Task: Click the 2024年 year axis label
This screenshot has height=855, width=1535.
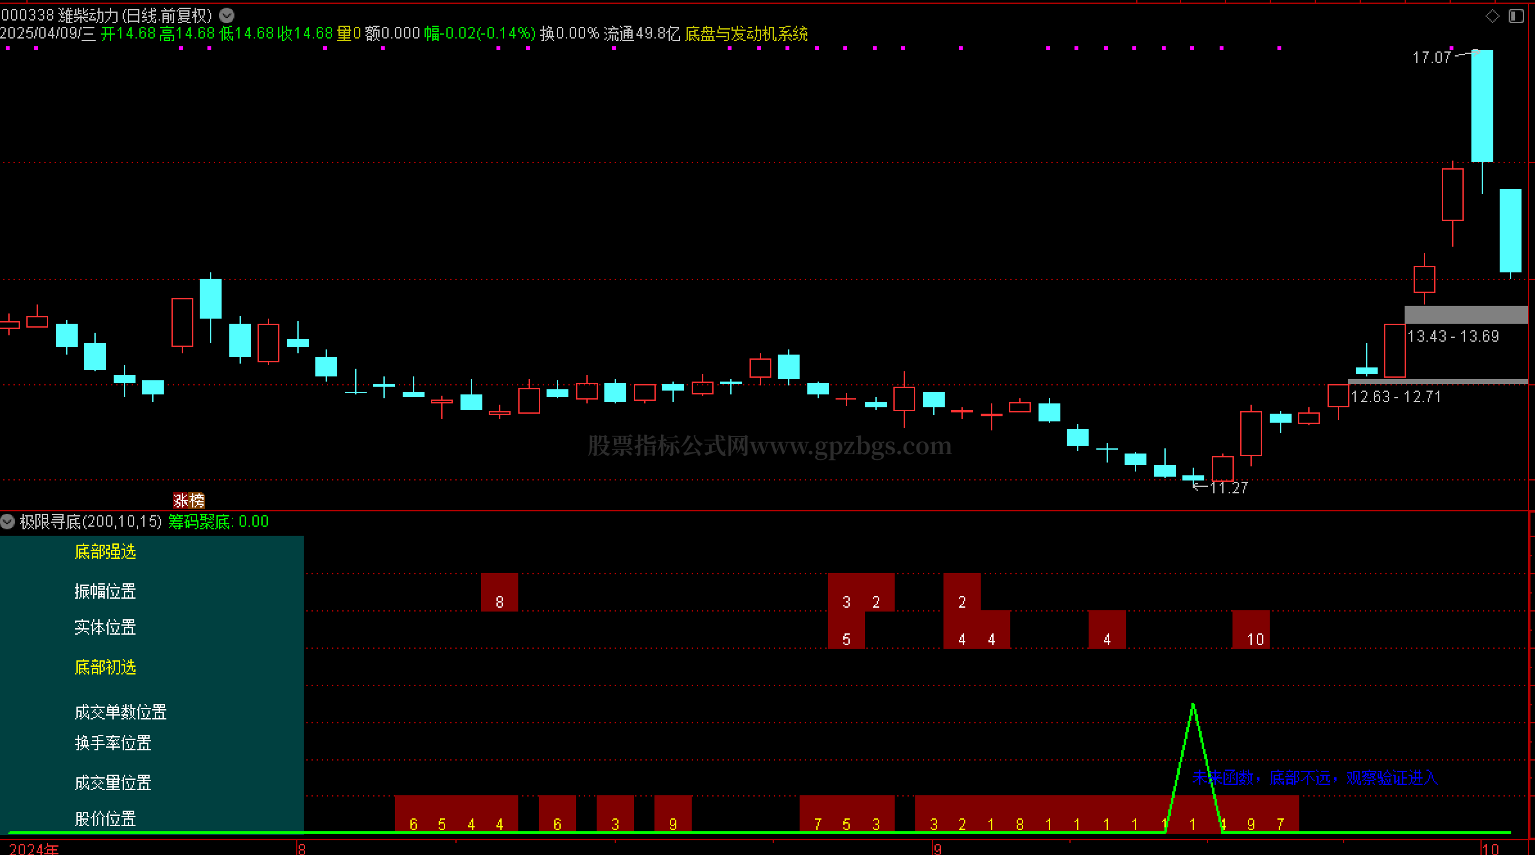Action: point(33,849)
